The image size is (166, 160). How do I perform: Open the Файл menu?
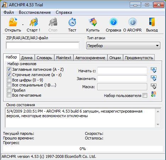pyautogui.click(x=9, y=12)
